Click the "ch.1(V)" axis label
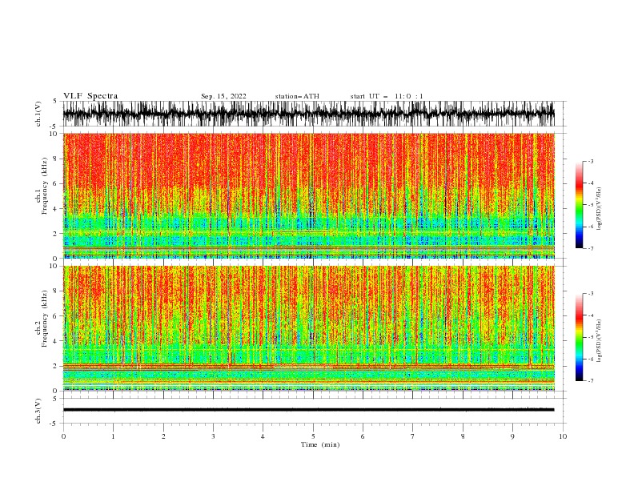 (38, 114)
